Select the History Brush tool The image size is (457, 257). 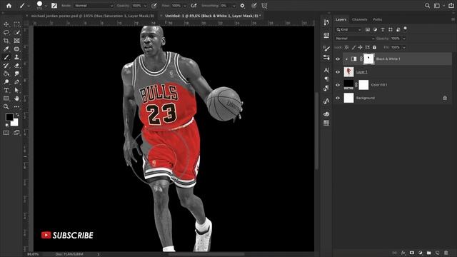(6, 66)
